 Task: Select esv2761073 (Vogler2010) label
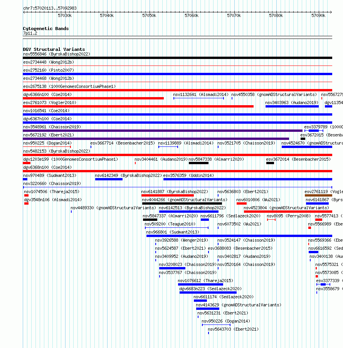[50, 103]
